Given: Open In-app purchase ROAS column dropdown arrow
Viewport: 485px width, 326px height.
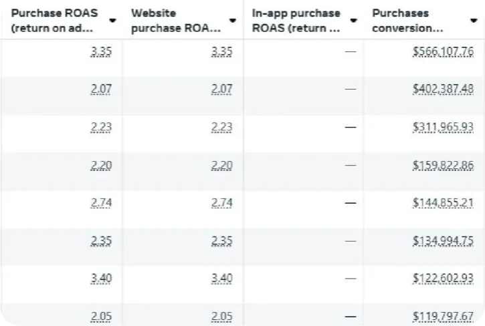Looking at the screenshot, I should 353,20.
